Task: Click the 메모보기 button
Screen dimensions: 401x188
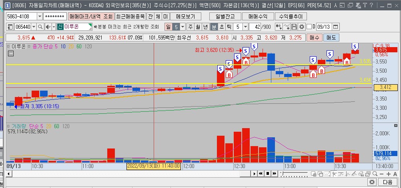Action: (186, 17)
